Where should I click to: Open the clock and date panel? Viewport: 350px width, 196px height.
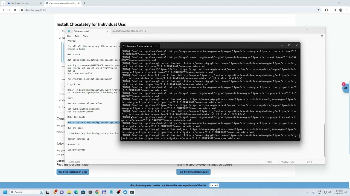pos(338,192)
